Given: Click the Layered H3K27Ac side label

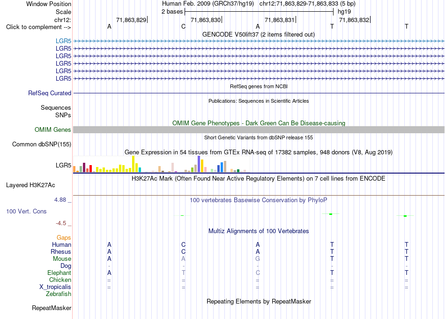Looking at the screenshot, I should 30,185.
